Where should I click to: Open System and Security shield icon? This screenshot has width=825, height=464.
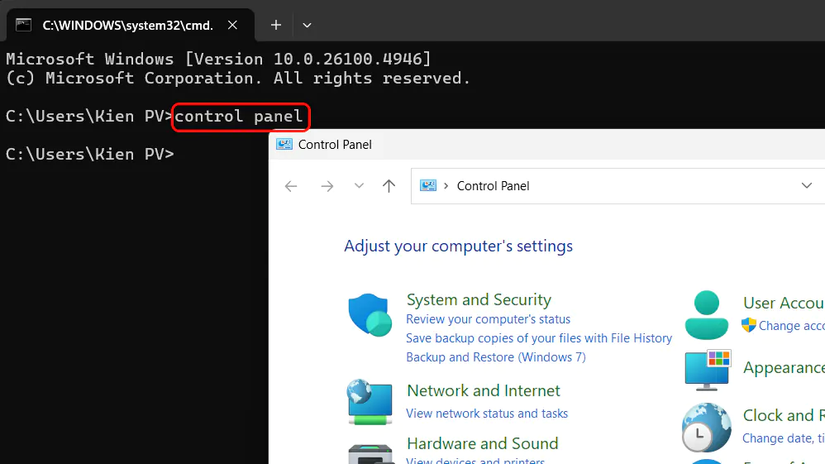[x=370, y=315]
